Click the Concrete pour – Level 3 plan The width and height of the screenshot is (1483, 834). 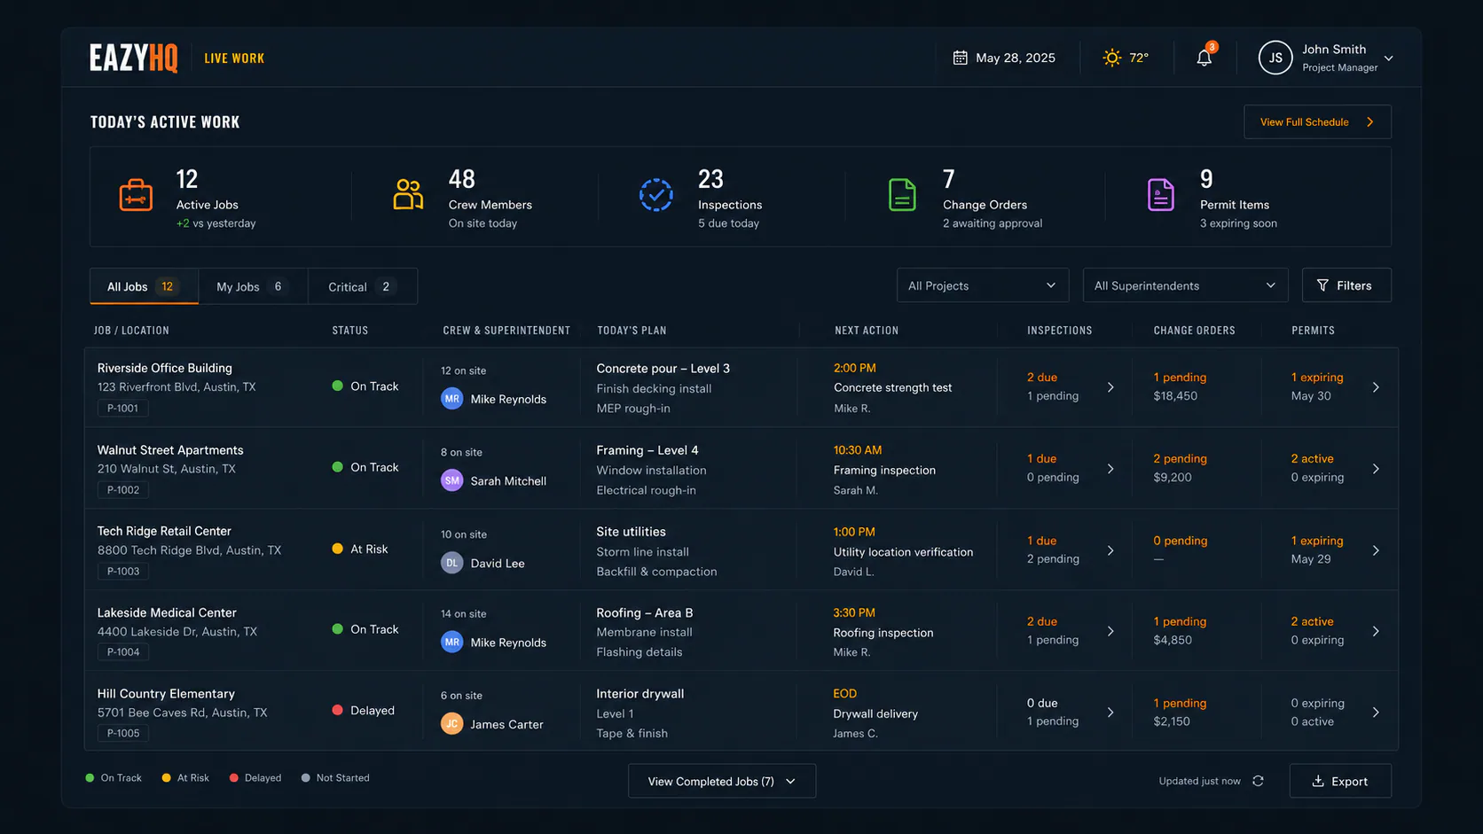663,369
